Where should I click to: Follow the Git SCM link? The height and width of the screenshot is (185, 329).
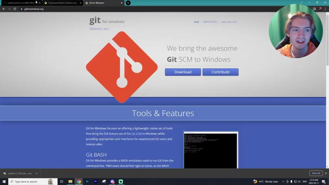pos(136,134)
